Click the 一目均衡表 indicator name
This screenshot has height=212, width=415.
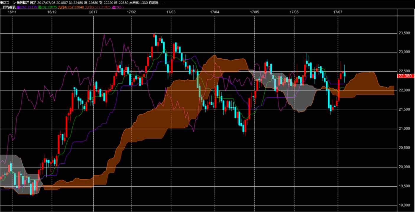[8, 7]
